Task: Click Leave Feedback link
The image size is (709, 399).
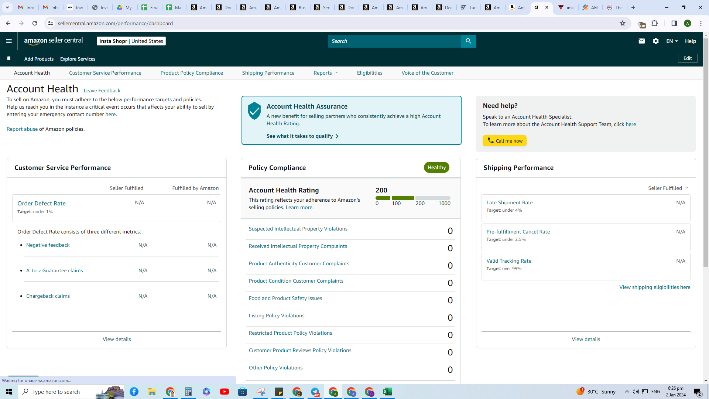Action: pyautogui.click(x=102, y=91)
